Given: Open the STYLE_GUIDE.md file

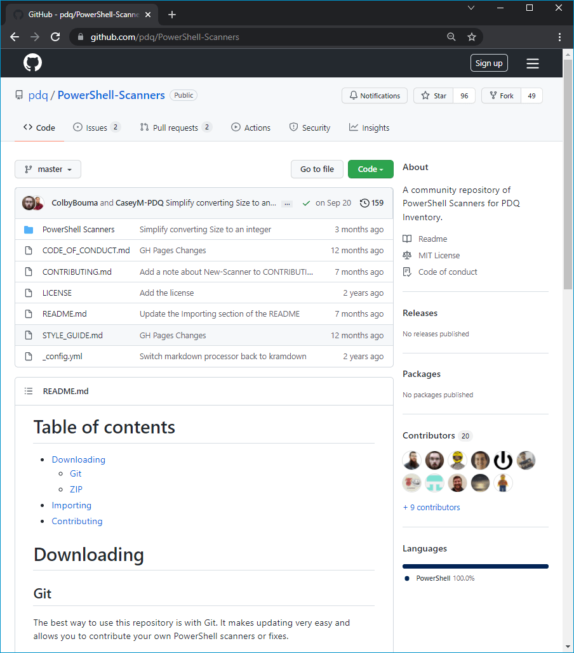Looking at the screenshot, I should click(72, 335).
